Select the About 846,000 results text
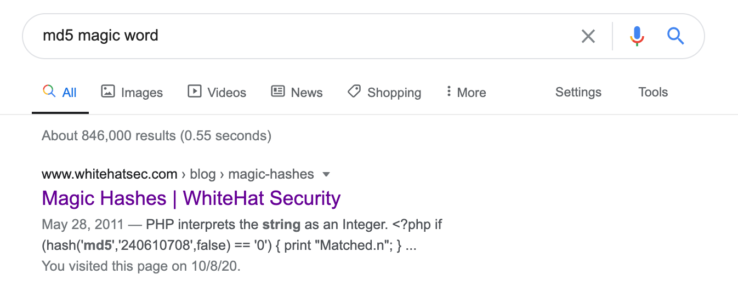738x297 pixels. click(x=156, y=135)
